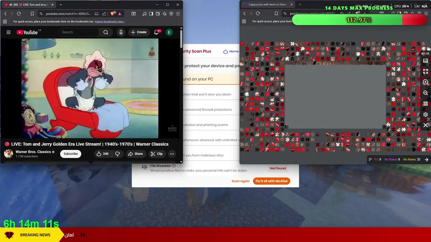This screenshot has height=242, width=431.
Task: Open File Shredder info icon
Action: (x=174, y=166)
